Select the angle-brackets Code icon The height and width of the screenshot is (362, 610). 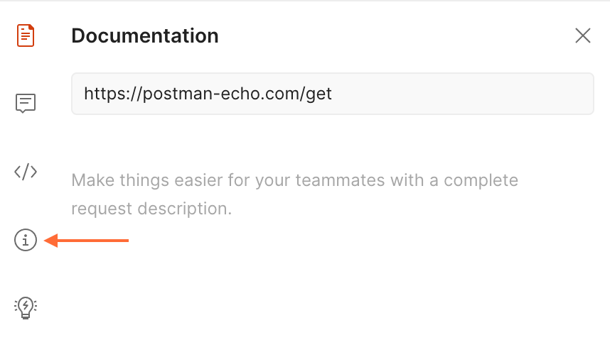click(x=26, y=172)
